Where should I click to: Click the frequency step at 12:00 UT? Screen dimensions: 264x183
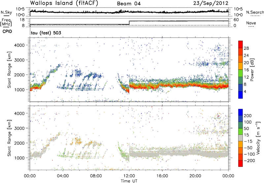[x=129, y=22]
